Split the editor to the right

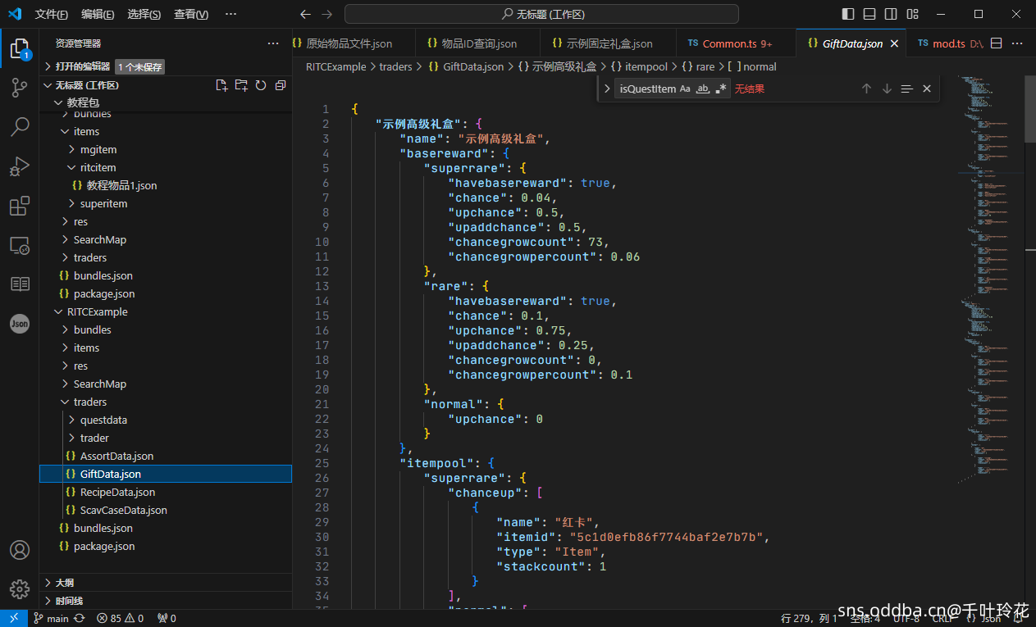coord(997,43)
